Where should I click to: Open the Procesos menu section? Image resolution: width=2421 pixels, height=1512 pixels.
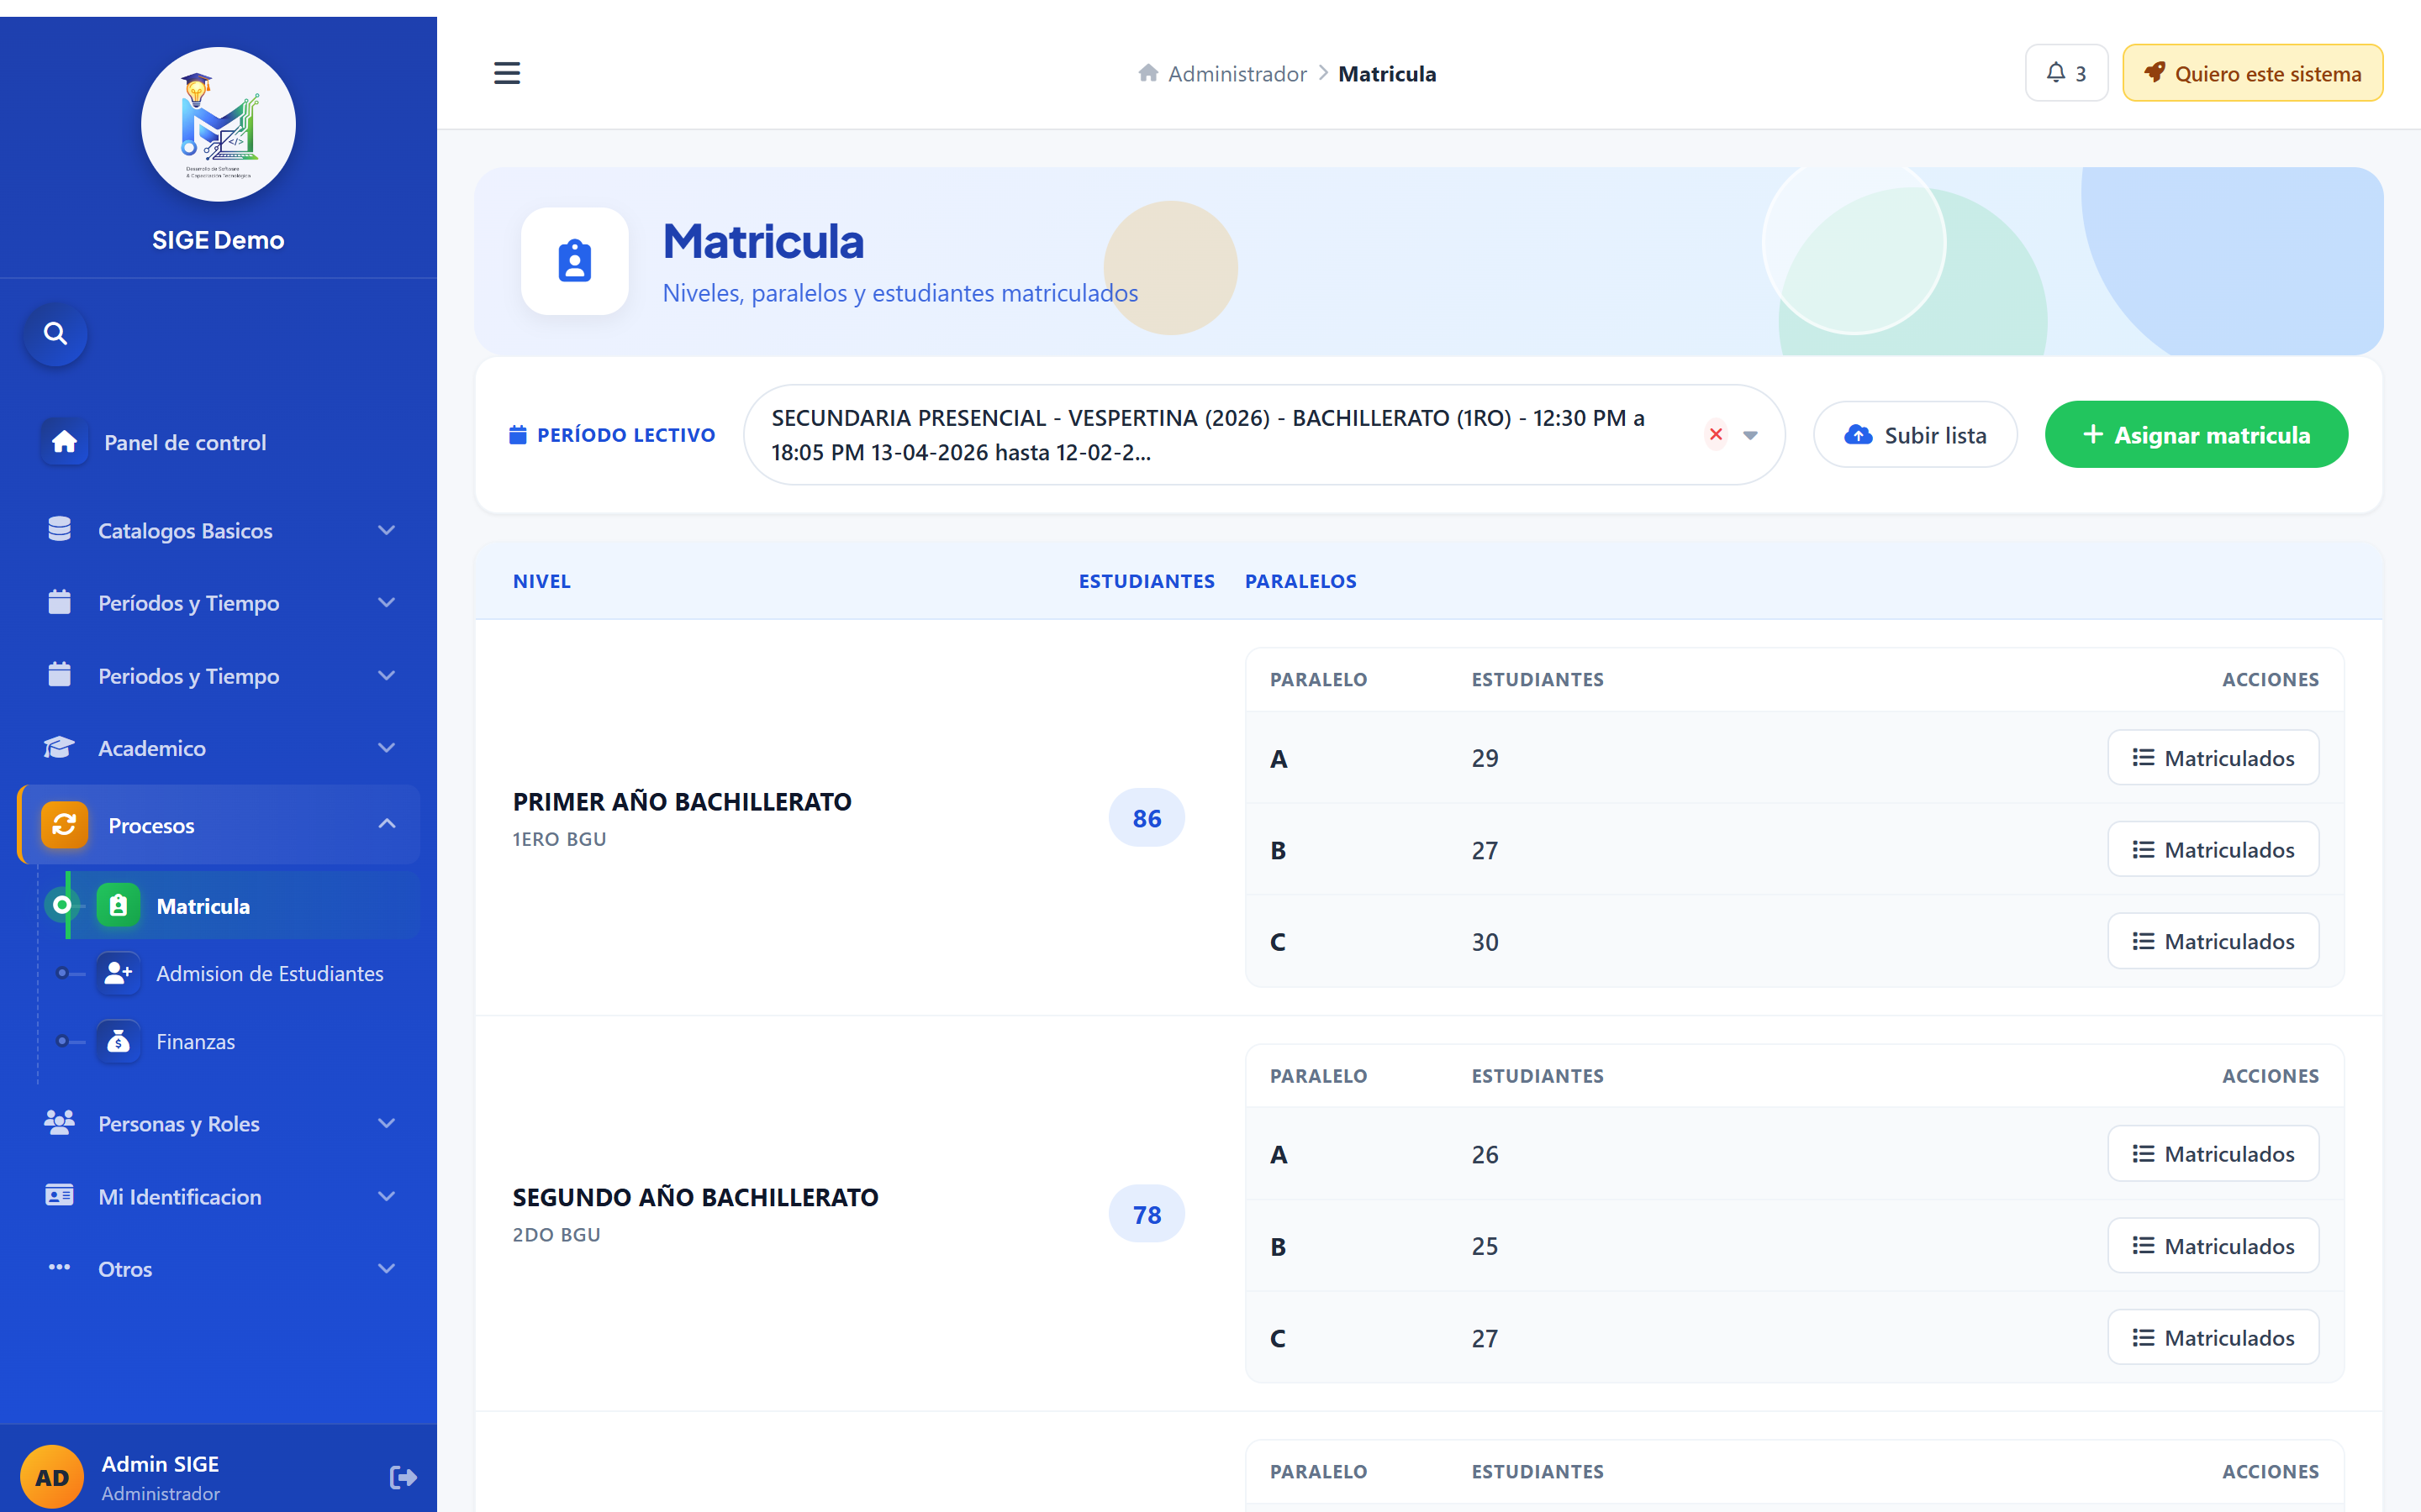pos(218,825)
